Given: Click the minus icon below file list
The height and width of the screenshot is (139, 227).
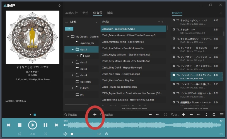Looking at the screenshot, I should click(150, 115).
